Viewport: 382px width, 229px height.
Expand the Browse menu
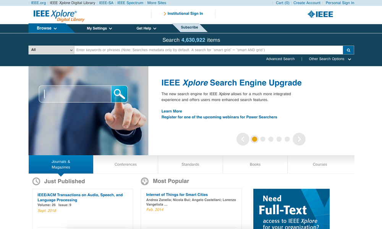[47, 28]
